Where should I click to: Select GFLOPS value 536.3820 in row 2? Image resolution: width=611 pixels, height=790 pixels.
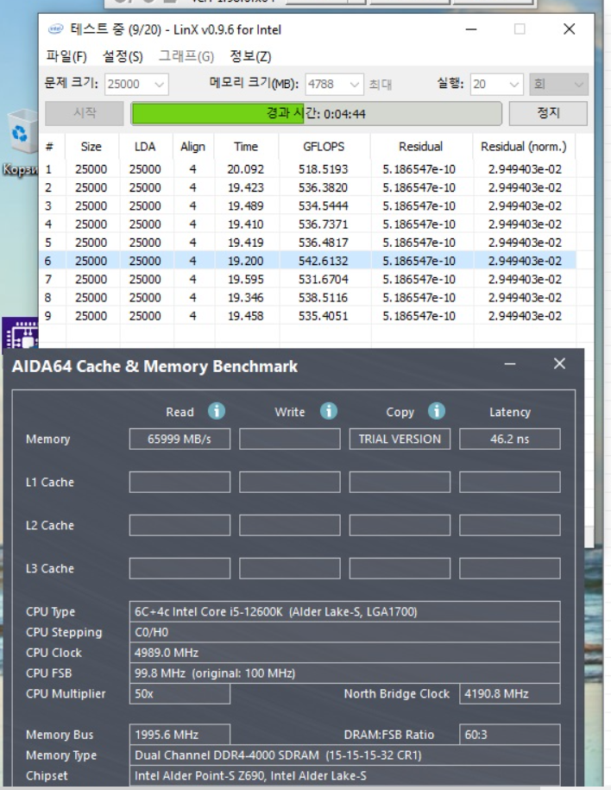(x=323, y=187)
